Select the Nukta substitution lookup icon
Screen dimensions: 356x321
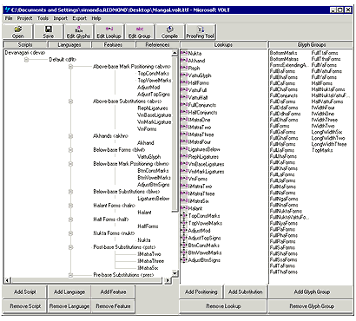click(x=184, y=53)
